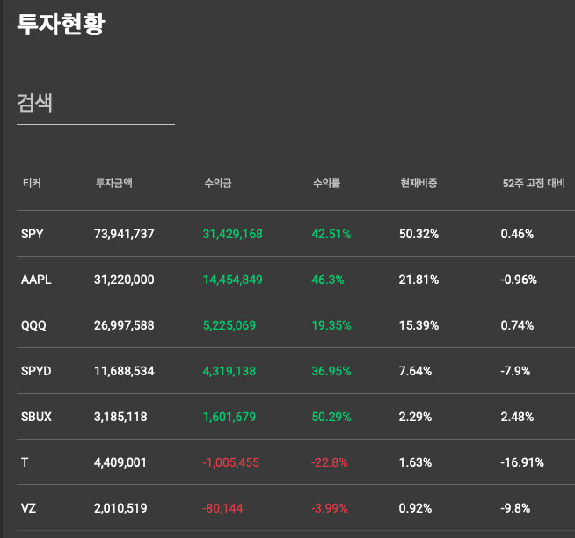The image size is (575, 538).
Task: Click the -3.99% return rate
Action: (330, 508)
